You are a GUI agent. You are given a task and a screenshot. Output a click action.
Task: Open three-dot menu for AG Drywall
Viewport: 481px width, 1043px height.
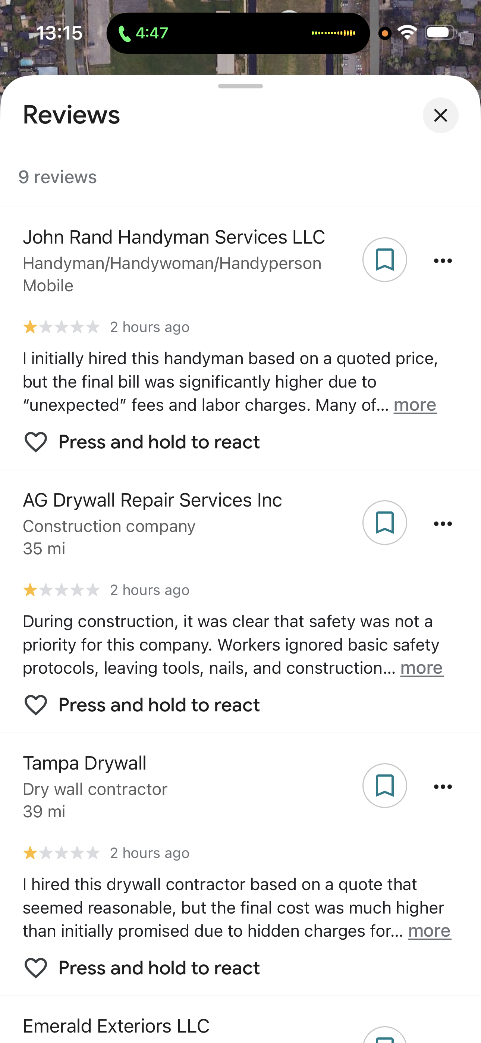(443, 523)
